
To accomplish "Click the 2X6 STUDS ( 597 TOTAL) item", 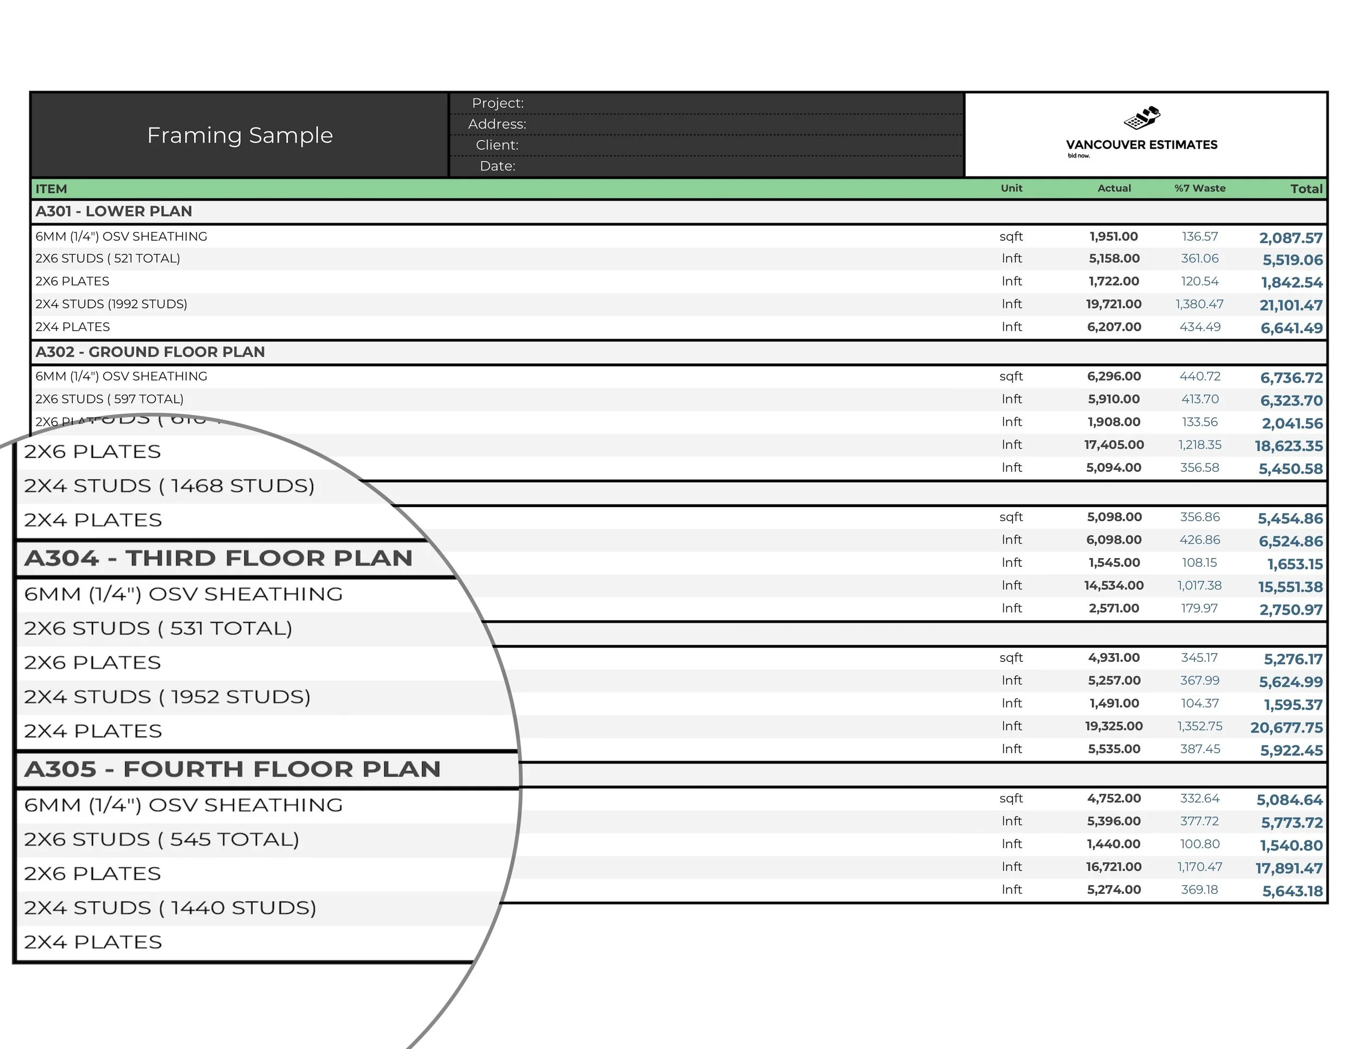I will coord(109,399).
